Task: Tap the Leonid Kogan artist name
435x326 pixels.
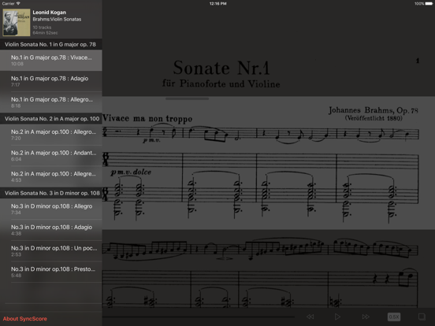Action: 50,13
